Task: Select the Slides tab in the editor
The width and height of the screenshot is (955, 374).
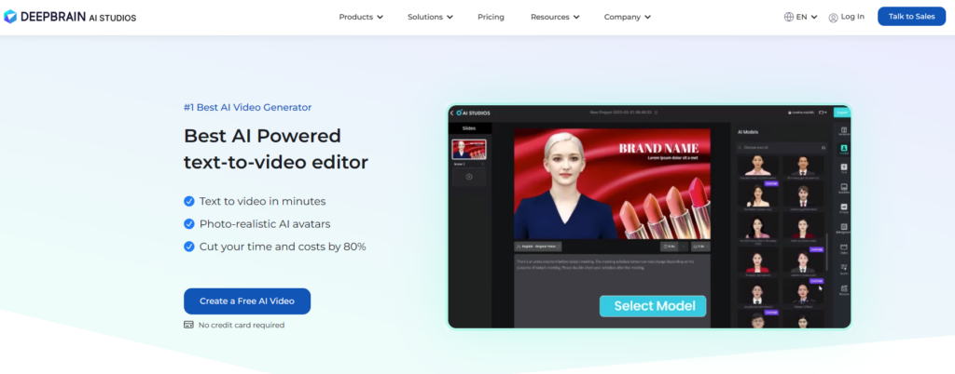Action: click(469, 128)
